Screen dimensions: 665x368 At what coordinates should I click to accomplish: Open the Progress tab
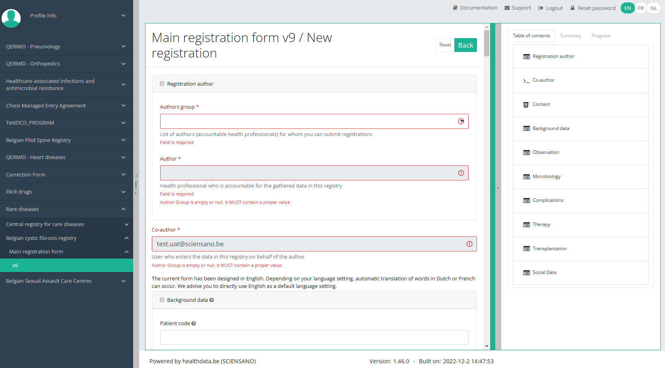pyautogui.click(x=601, y=36)
